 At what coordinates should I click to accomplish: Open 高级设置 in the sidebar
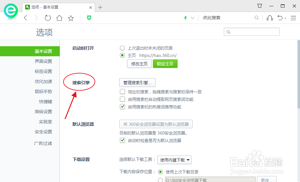tap(43, 112)
